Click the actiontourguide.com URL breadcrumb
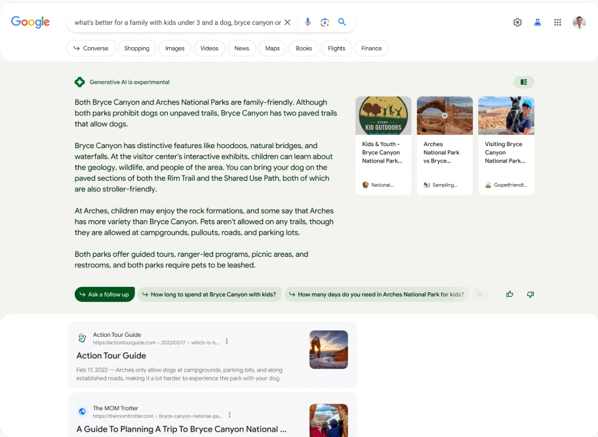This screenshot has height=437, width=598. tap(156, 343)
